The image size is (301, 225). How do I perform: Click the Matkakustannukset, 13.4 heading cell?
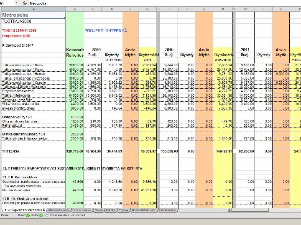[x=33, y=134]
